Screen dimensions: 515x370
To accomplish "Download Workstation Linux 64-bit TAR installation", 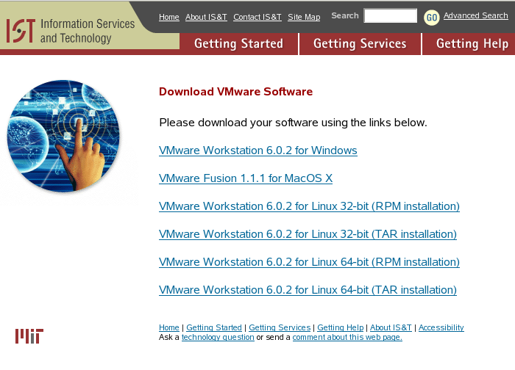I will coord(308,290).
